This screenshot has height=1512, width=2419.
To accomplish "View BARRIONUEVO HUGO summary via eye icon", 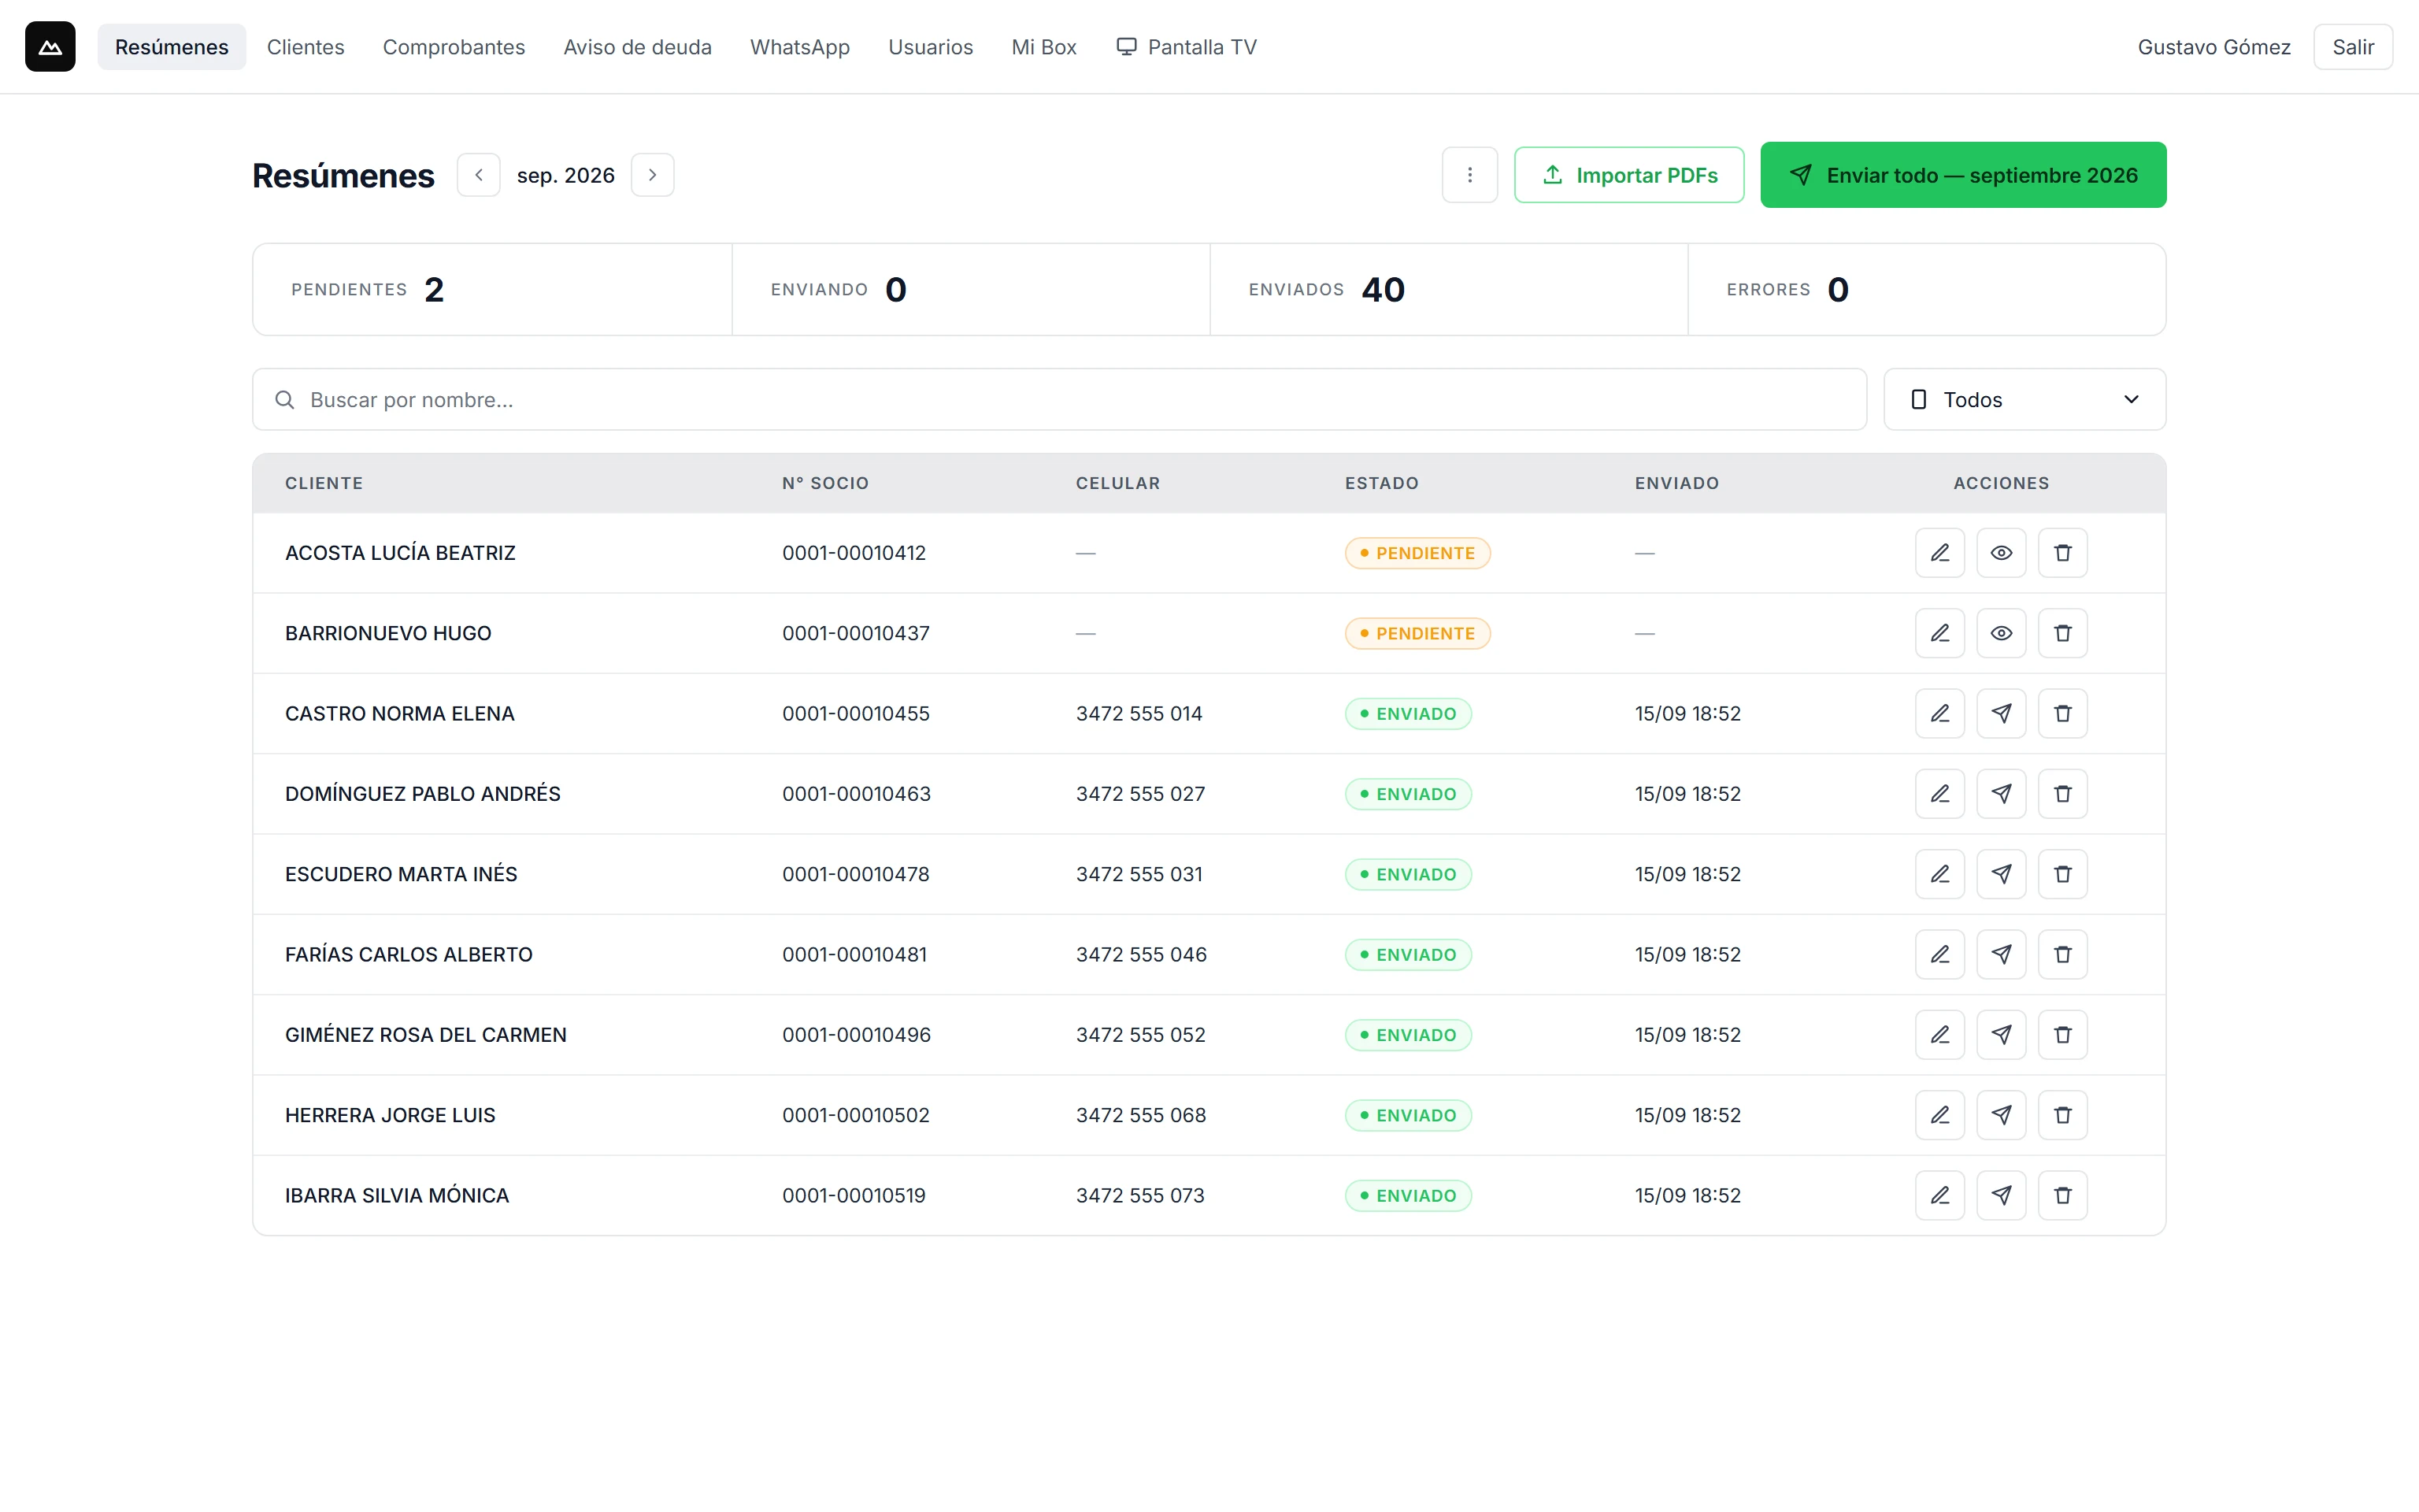I will point(2000,633).
